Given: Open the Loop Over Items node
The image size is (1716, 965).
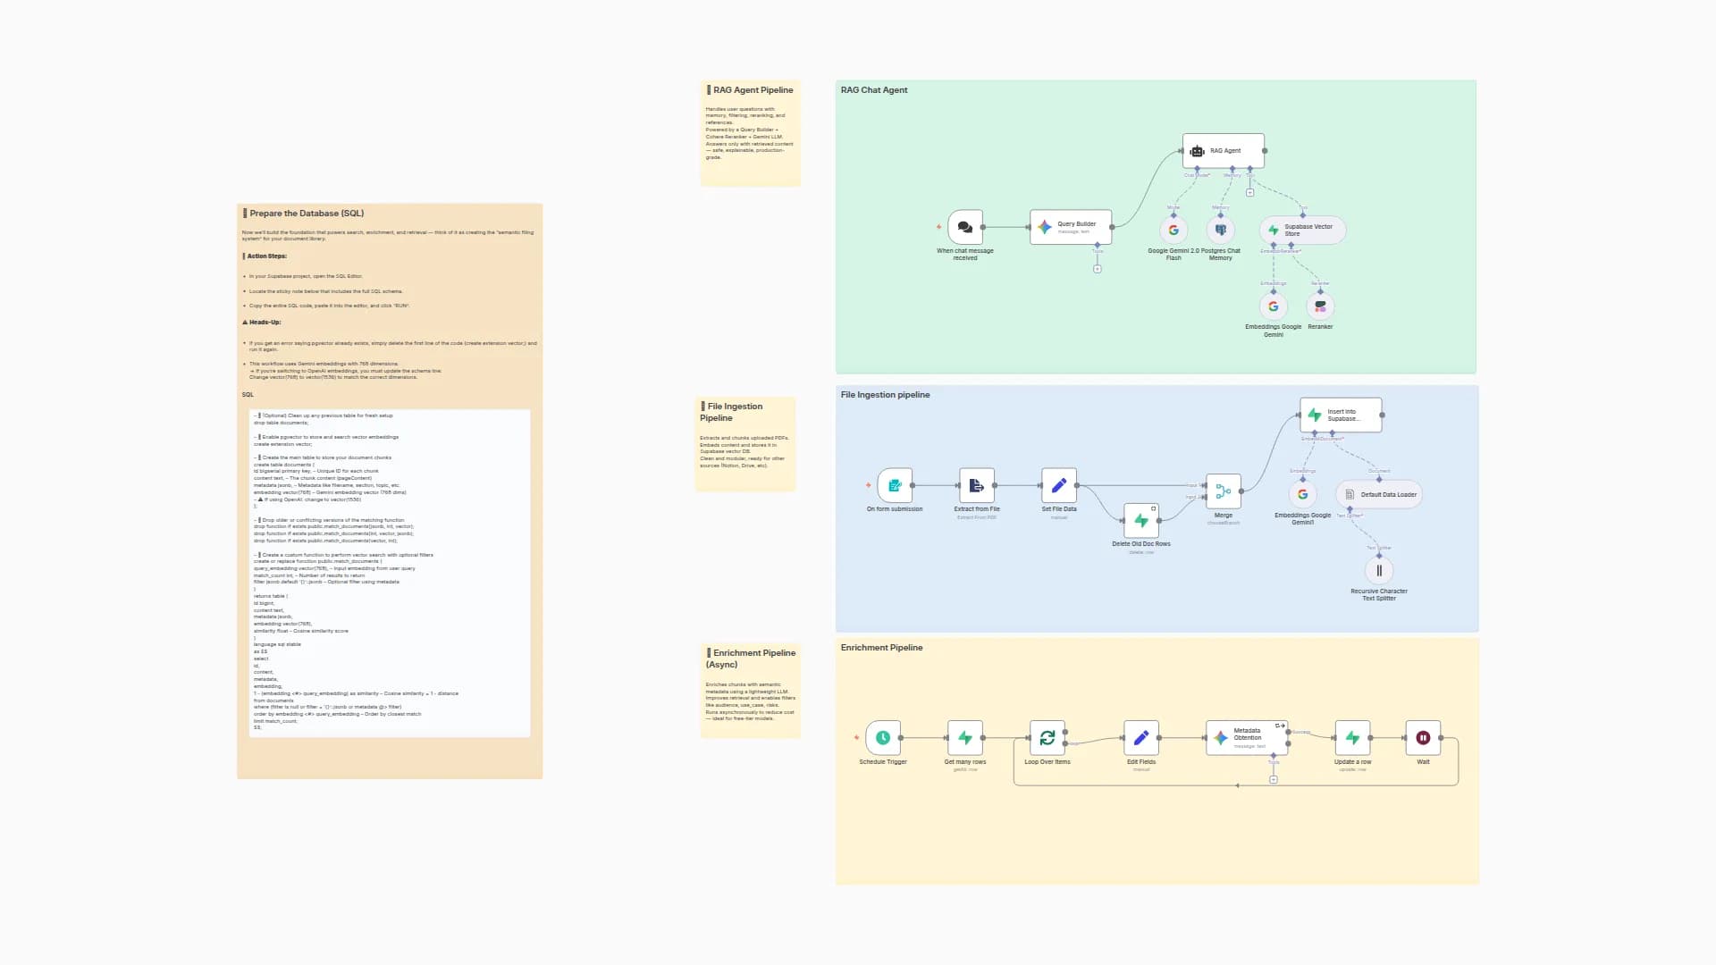Looking at the screenshot, I should click(1047, 738).
